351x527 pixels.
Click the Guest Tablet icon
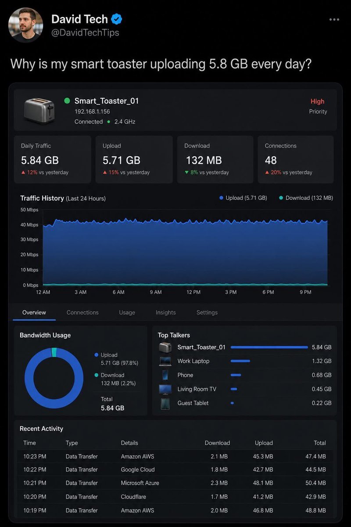[x=165, y=403]
